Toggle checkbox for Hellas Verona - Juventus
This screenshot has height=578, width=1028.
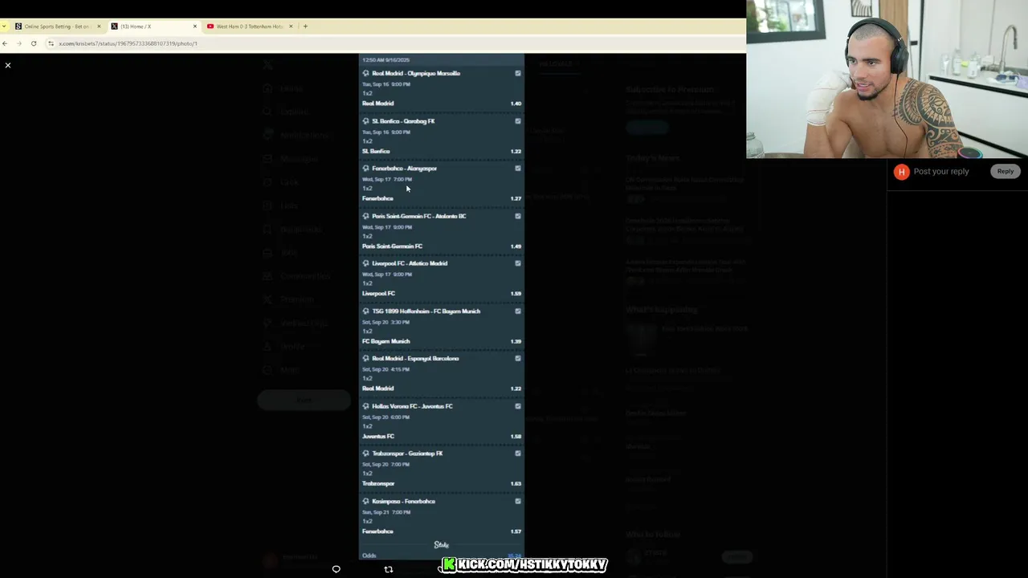[x=518, y=406]
